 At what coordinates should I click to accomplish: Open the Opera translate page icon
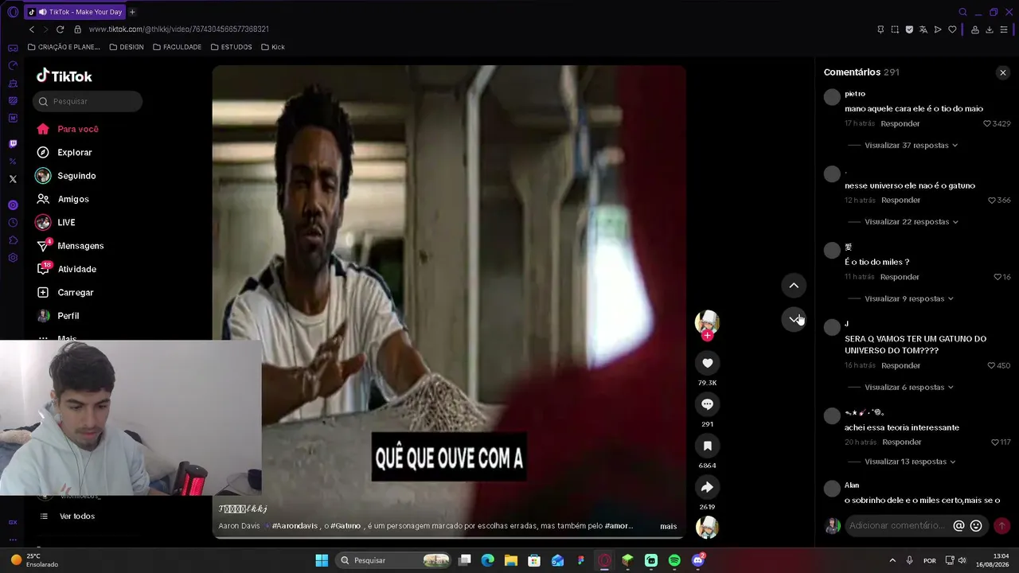pos(923,29)
